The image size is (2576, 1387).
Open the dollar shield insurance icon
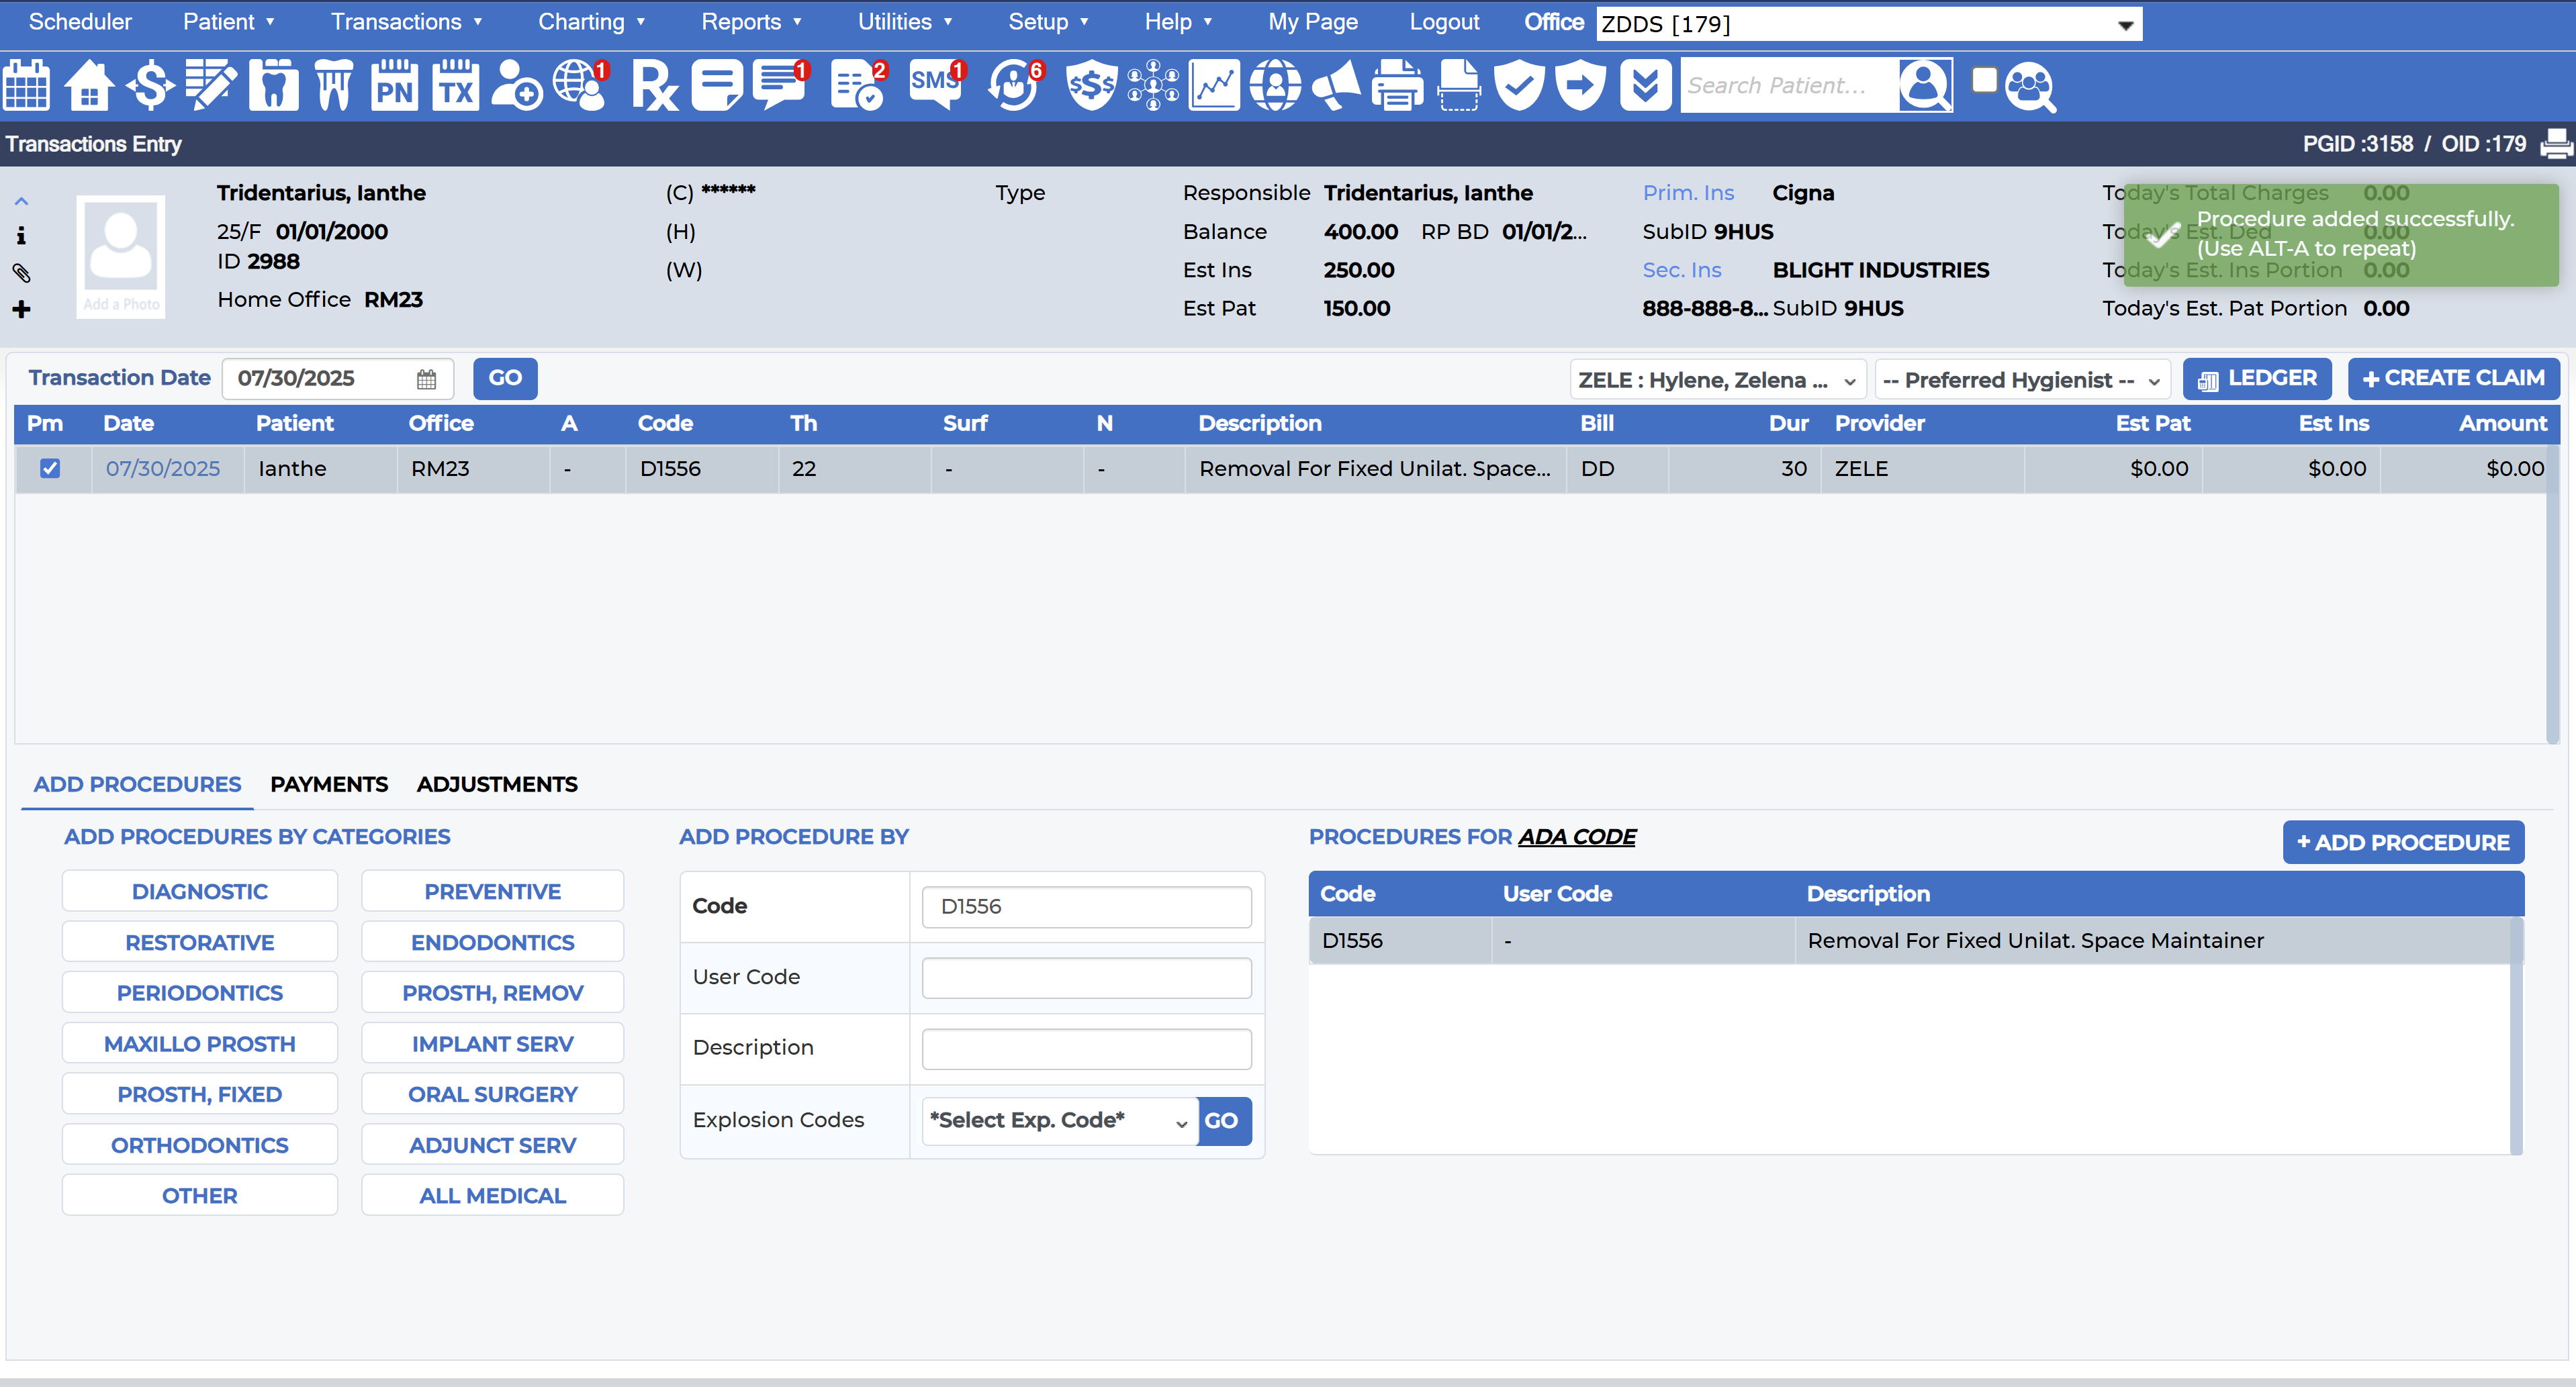[x=1091, y=86]
